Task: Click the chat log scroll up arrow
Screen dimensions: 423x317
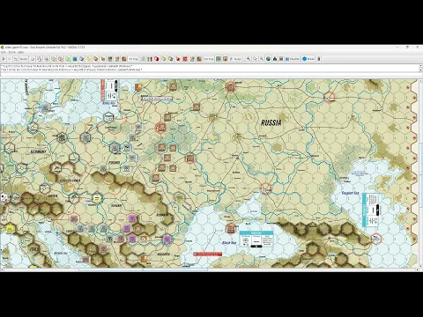Action: [420, 66]
